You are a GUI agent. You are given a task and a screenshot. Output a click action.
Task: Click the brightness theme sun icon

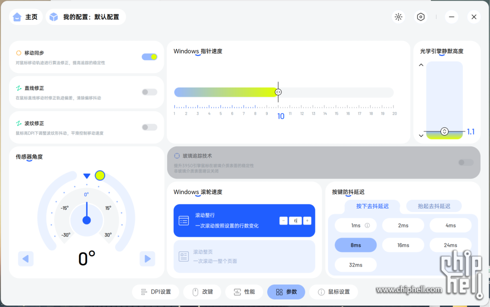398,17
